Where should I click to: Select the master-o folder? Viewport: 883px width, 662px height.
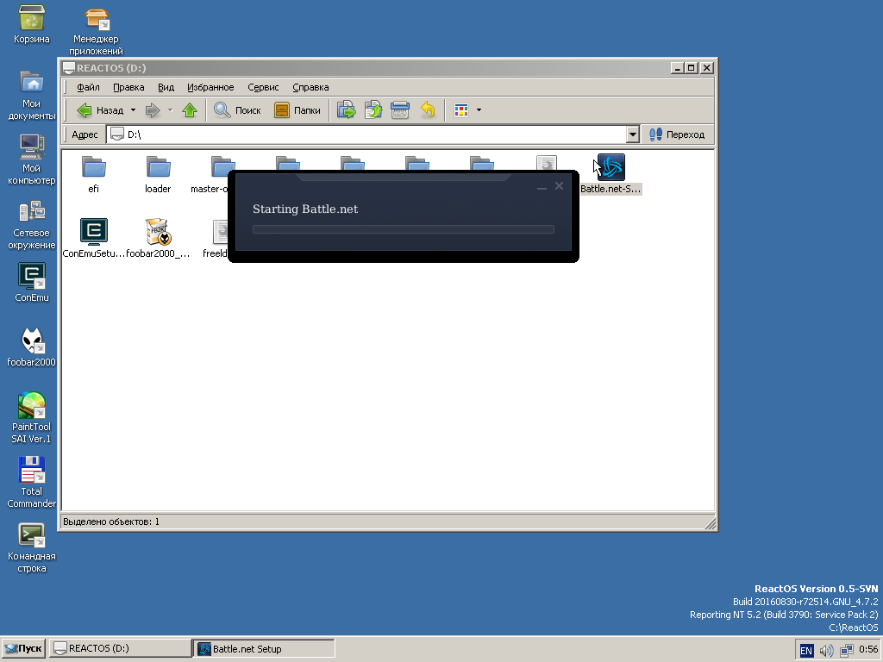(x=217, y=174)
